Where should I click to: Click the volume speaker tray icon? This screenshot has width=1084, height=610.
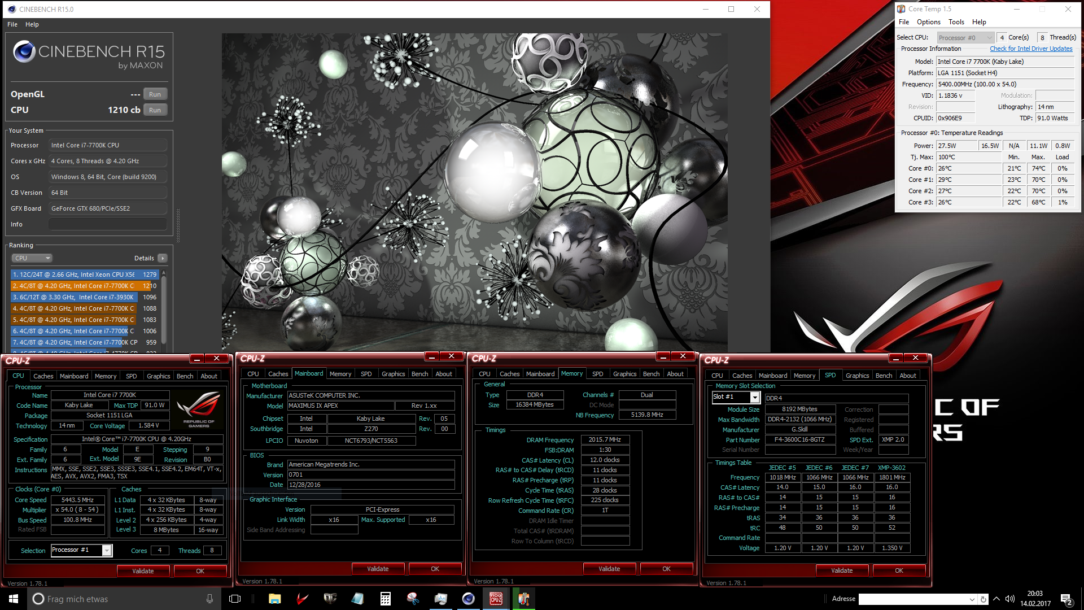coord(1010,599)
